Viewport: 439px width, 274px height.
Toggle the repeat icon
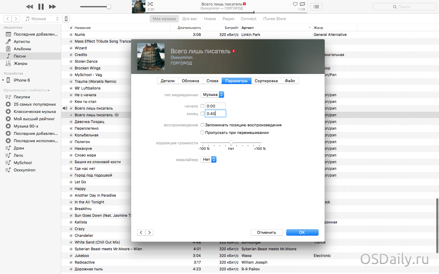click(x=302, y=4)
